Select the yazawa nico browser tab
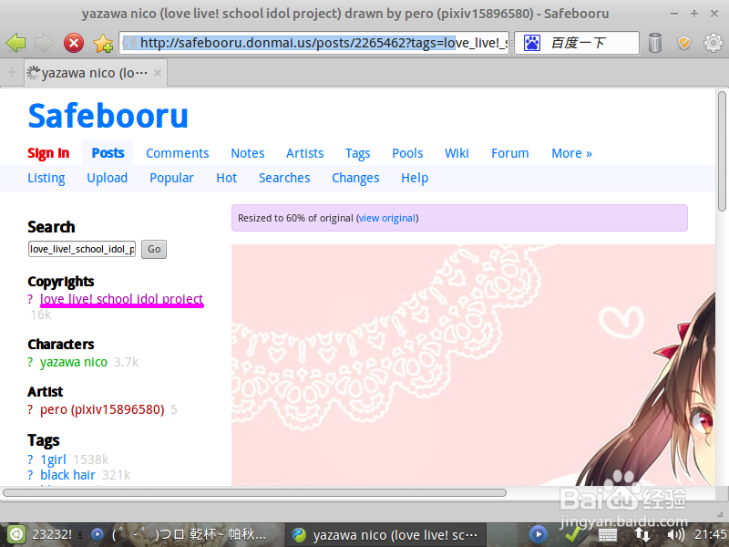The height and width of the screenshot is (547, 729). click(96, 73)
